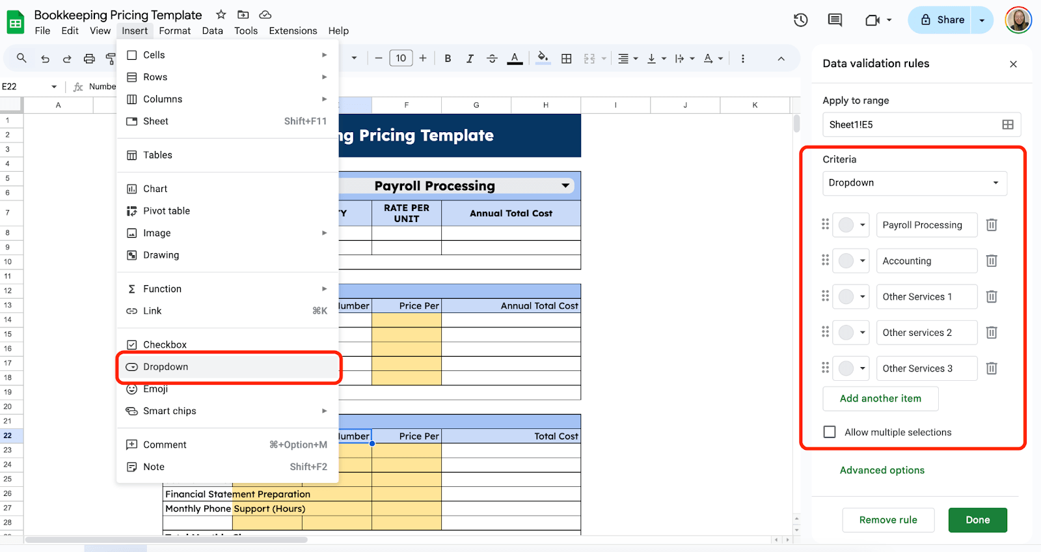Click the select data range grid icon
1041x552 pixels.
1008,124
